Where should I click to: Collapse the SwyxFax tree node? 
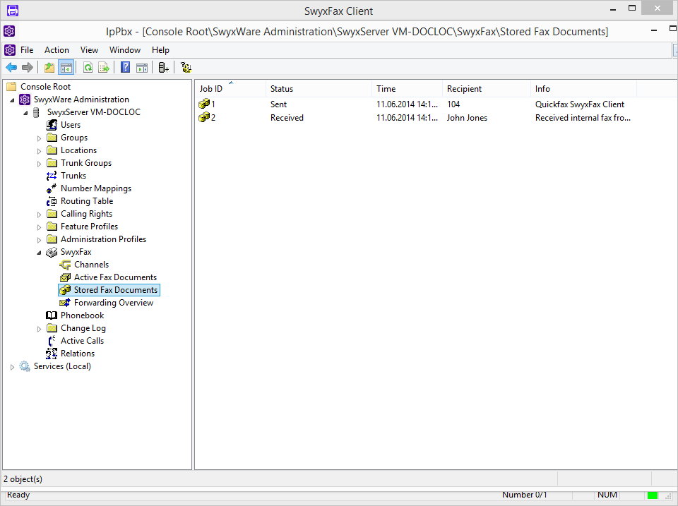pos(40,253)
